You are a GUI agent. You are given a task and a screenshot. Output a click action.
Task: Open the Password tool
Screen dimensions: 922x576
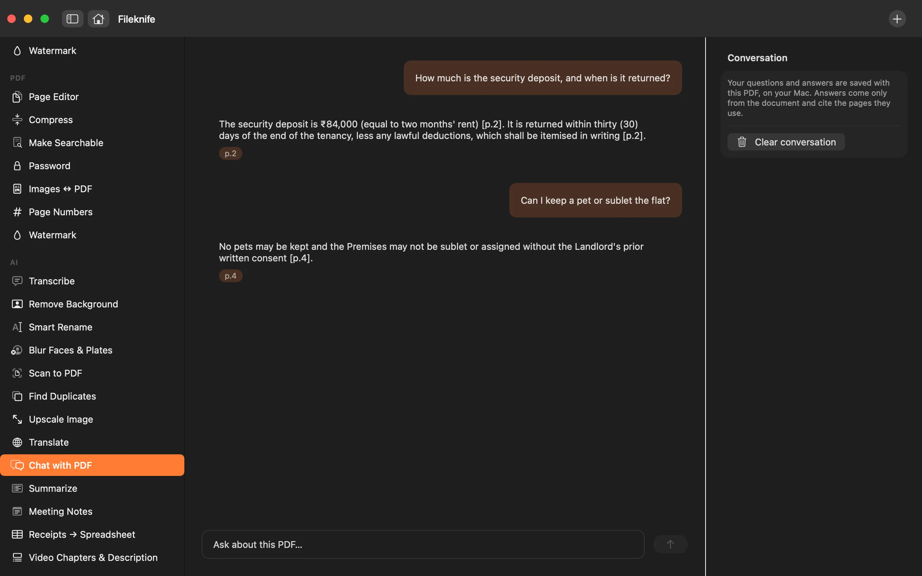pyautogui.click(x=92, y=166)
